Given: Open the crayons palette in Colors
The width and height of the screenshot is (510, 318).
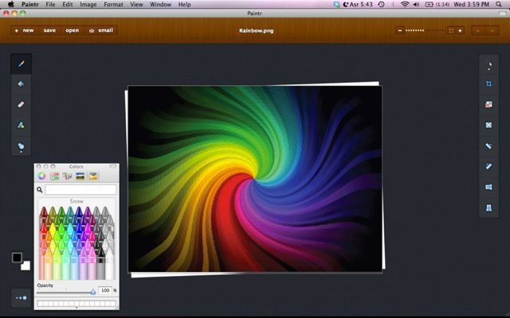Looking at the screenshot, I should [92, 176].
